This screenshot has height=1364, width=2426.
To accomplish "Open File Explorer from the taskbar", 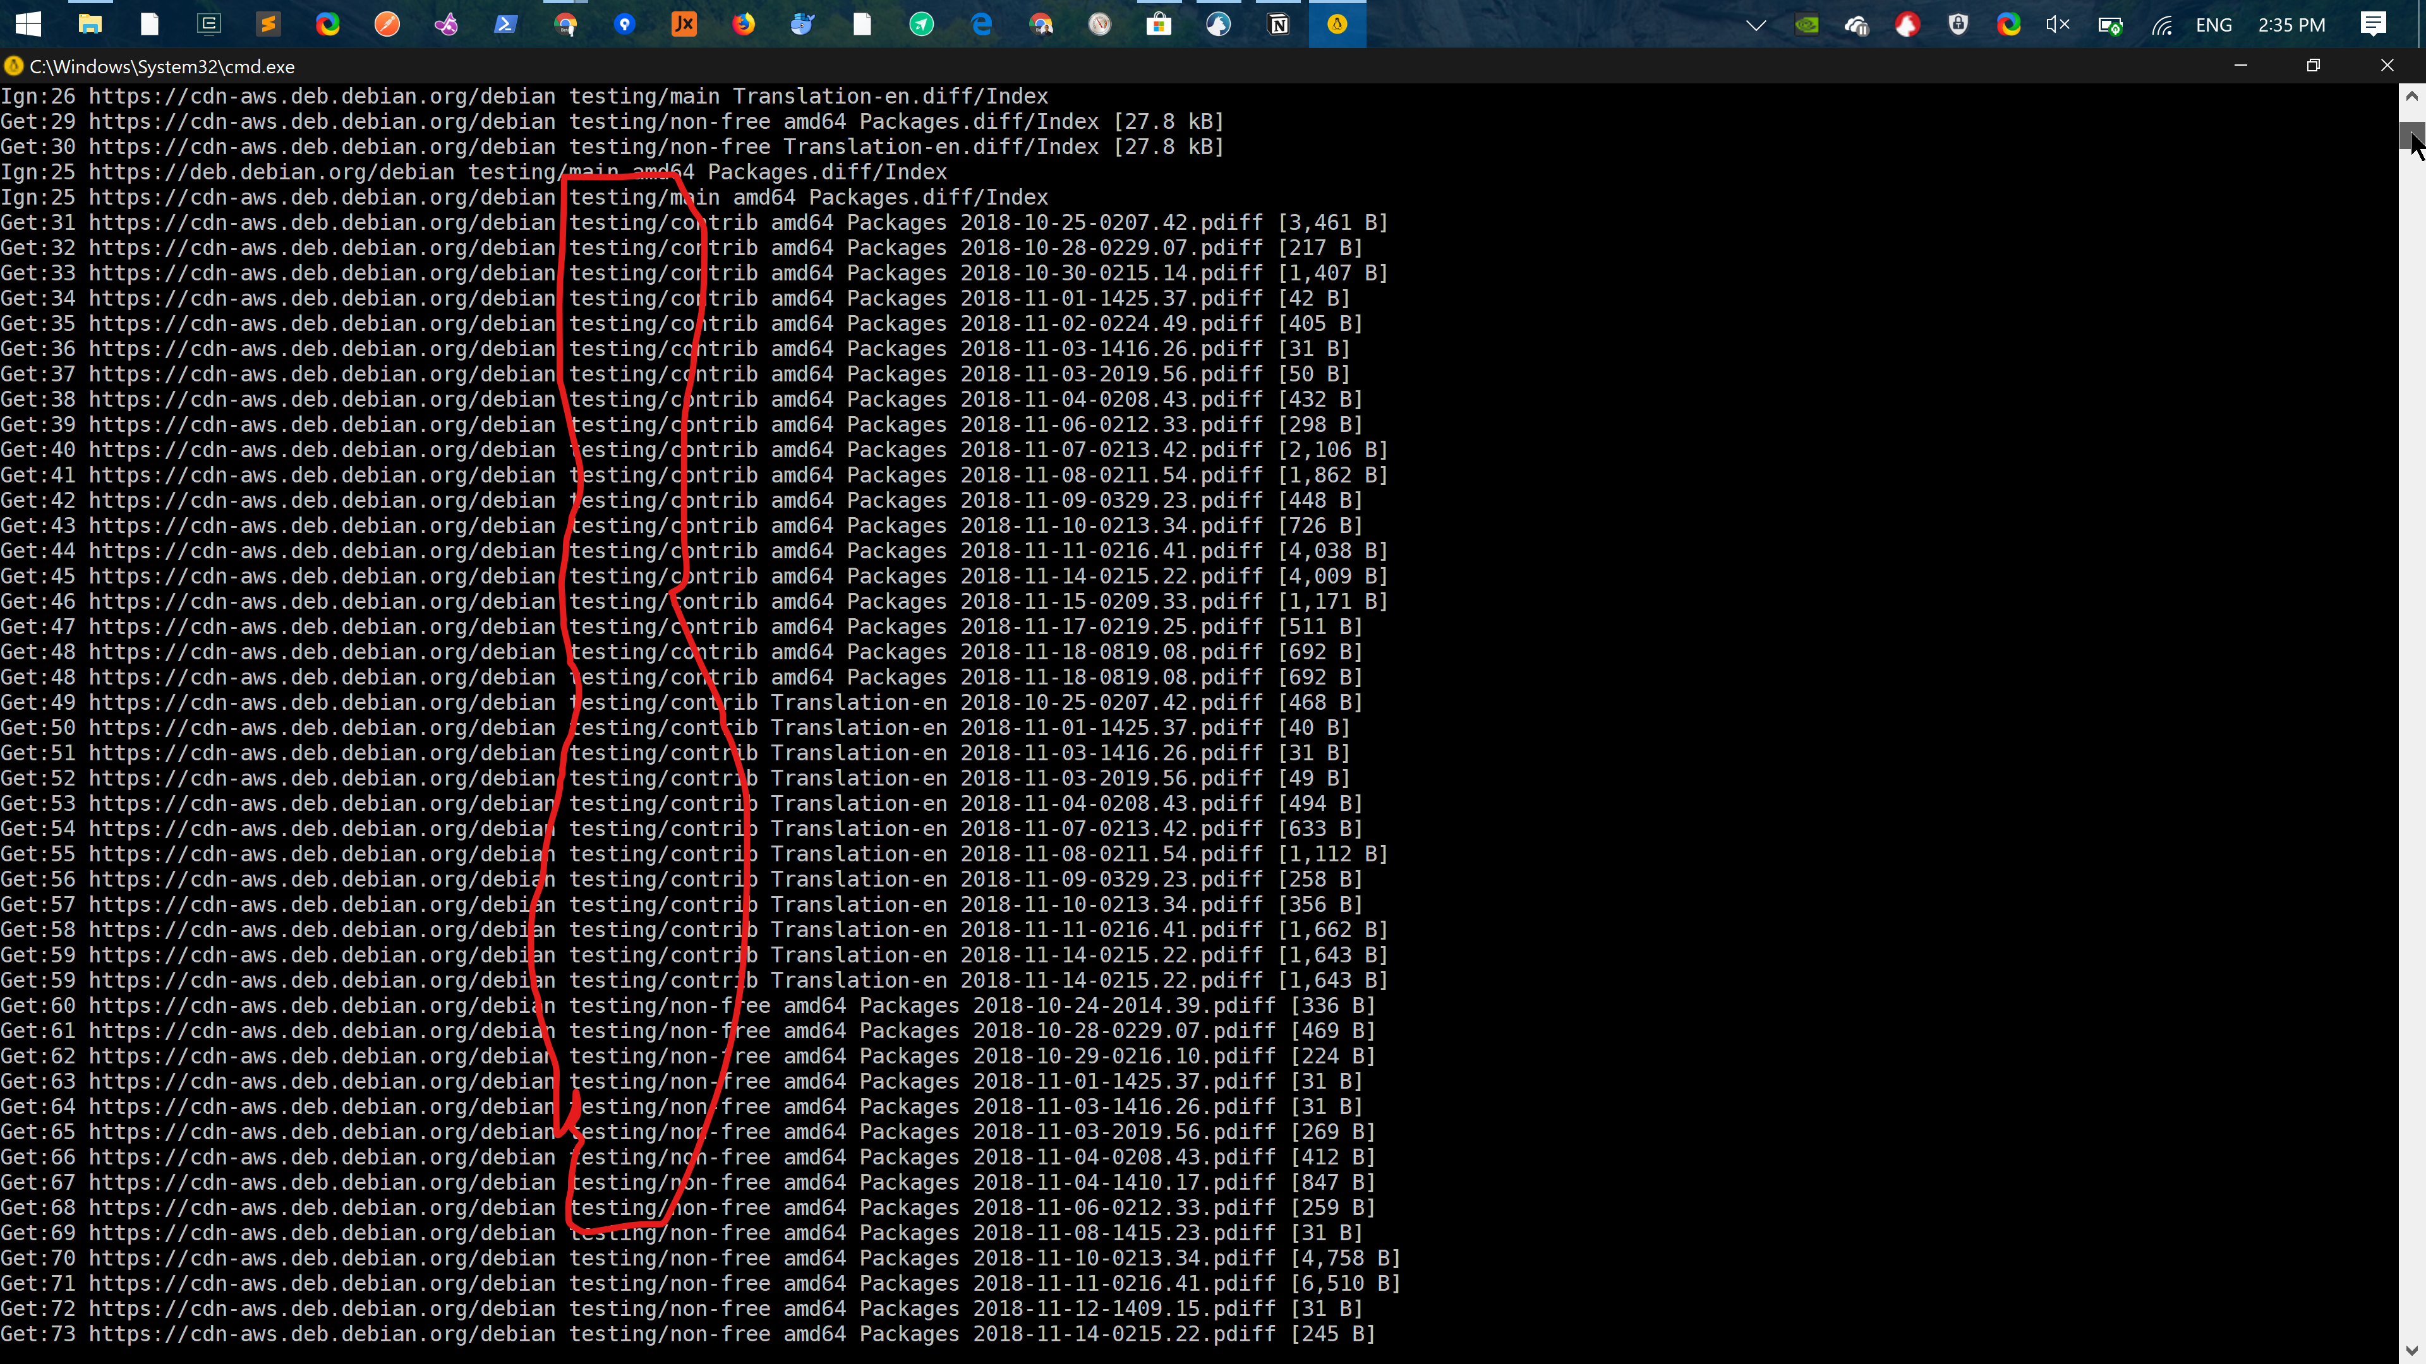I will [90, 25].
